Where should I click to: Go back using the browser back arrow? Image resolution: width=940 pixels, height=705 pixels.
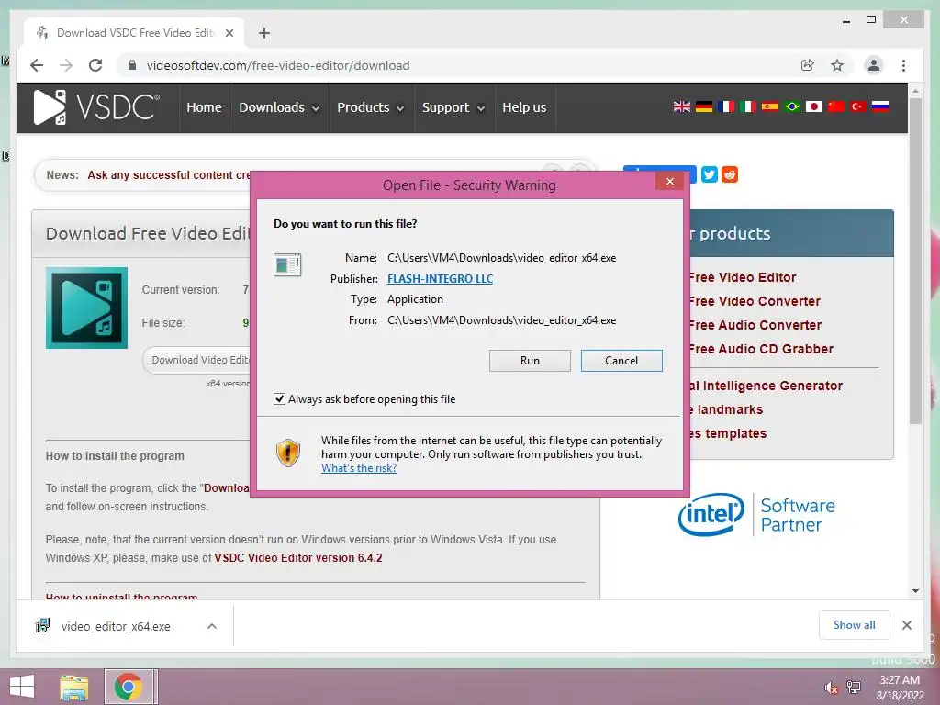coord(37,65)
